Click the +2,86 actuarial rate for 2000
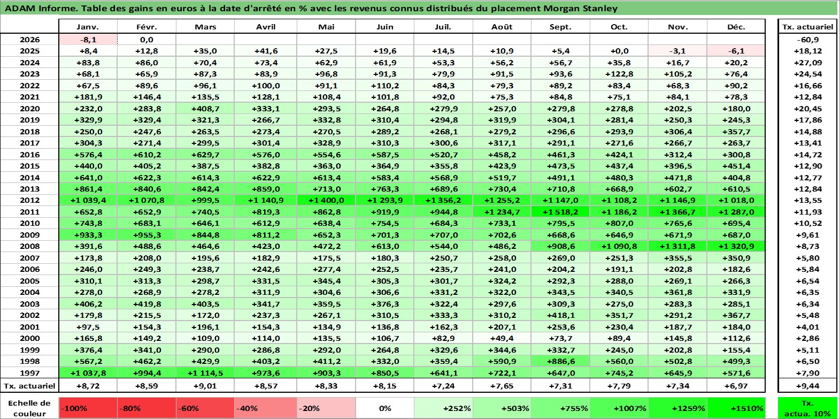Viewport: 840px width, 419px height. [807, 338]
